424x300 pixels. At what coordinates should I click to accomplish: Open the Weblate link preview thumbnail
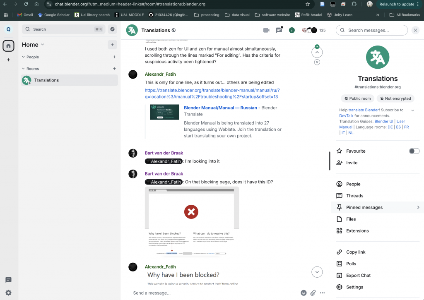165,112
